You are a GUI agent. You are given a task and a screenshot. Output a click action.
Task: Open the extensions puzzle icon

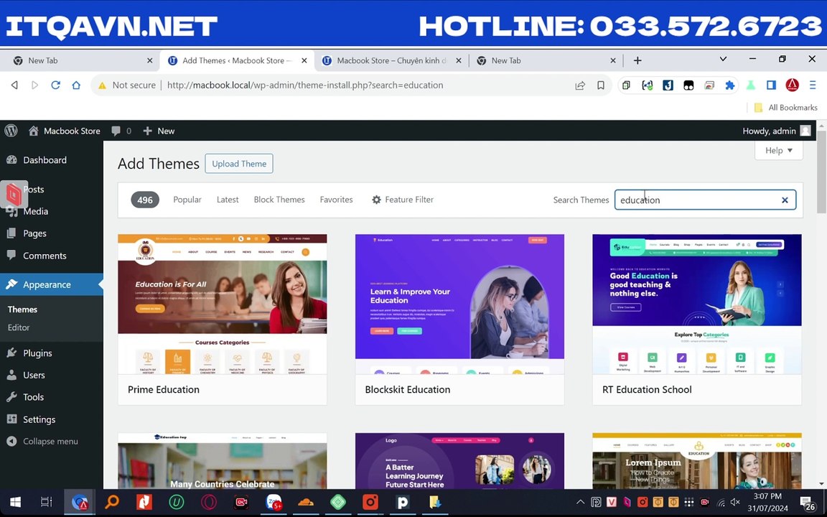(730, 85)
